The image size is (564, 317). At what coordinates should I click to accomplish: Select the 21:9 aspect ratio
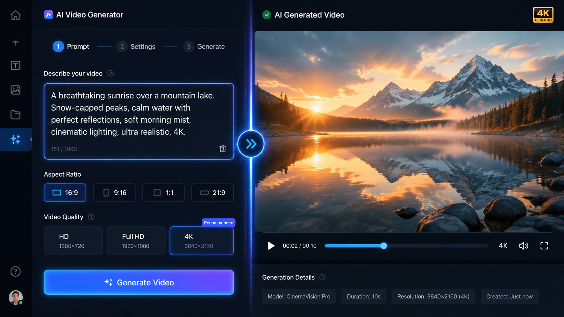(213, 193)
